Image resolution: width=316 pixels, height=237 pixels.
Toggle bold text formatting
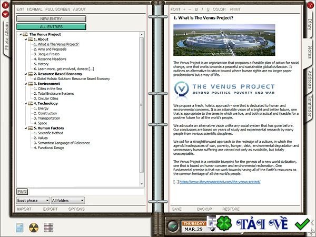[196, 9]
